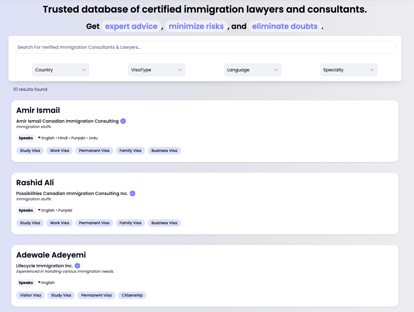
Task: Click Business Visa tag in Amir Ismail card
Action: (x=164, y=151)
